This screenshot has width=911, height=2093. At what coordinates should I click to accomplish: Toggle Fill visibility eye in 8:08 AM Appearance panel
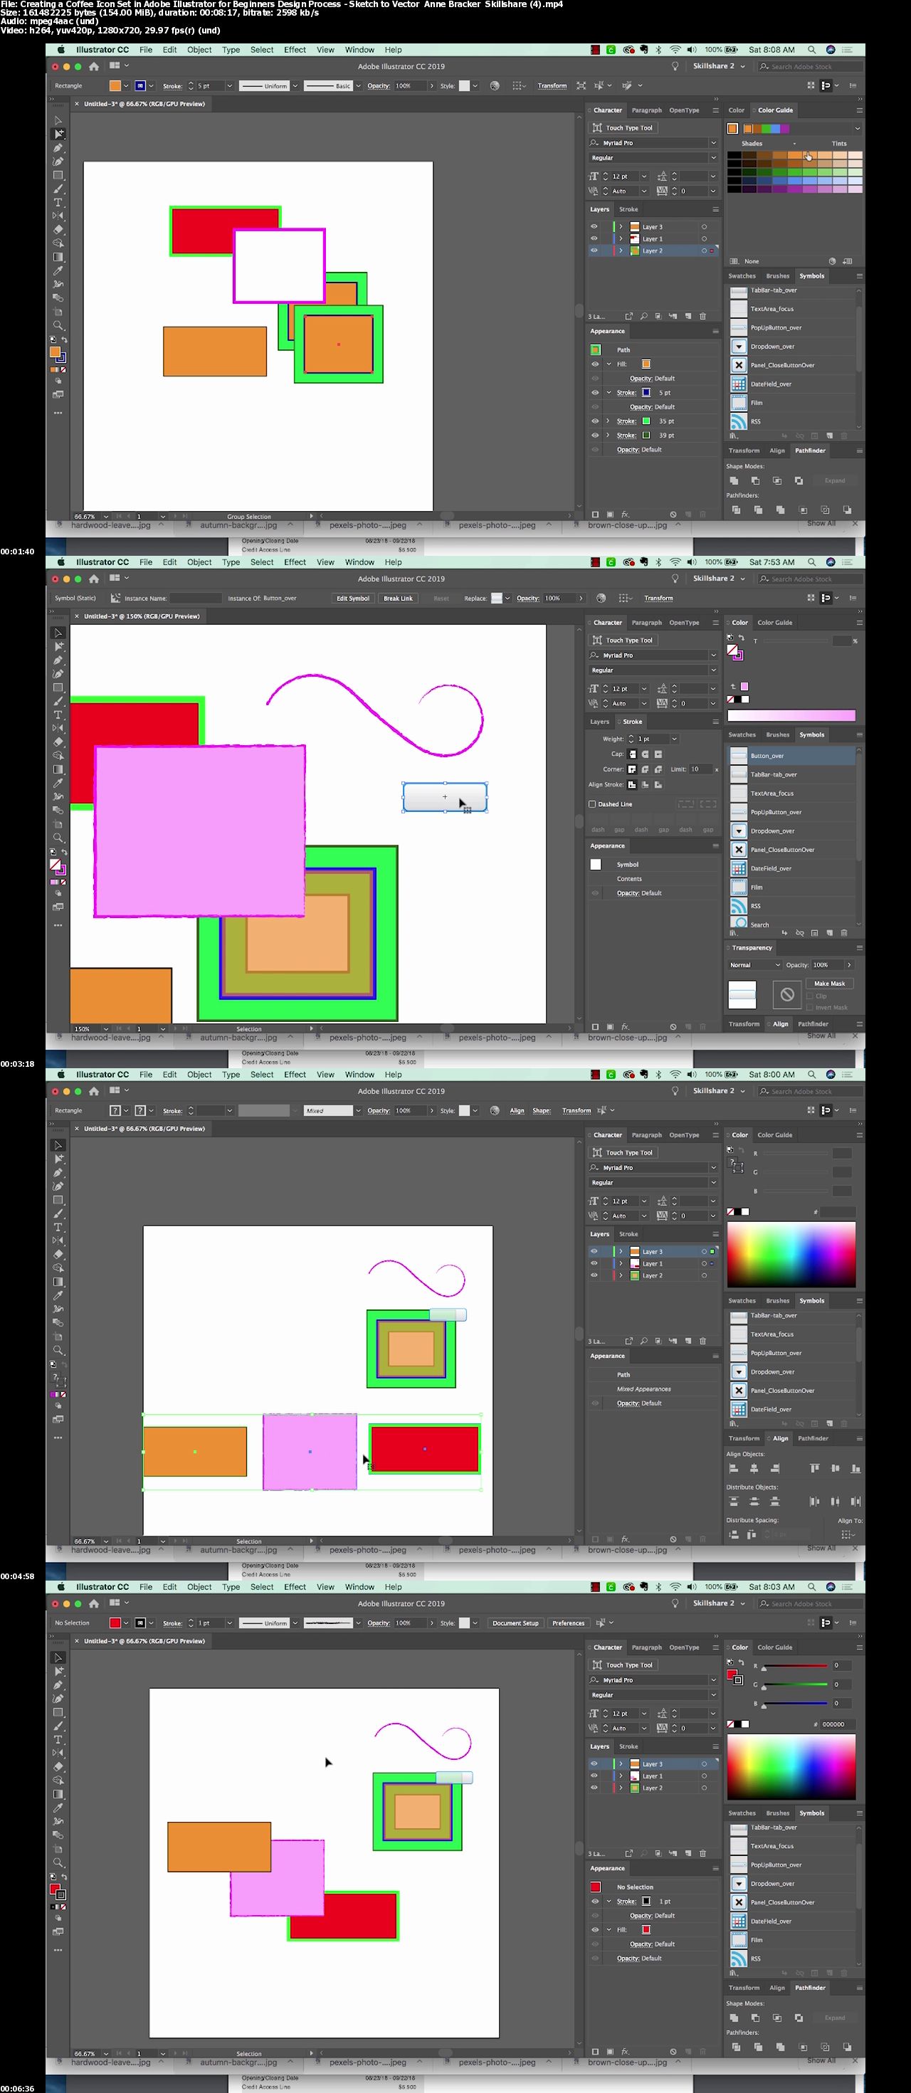coord(595,364)
